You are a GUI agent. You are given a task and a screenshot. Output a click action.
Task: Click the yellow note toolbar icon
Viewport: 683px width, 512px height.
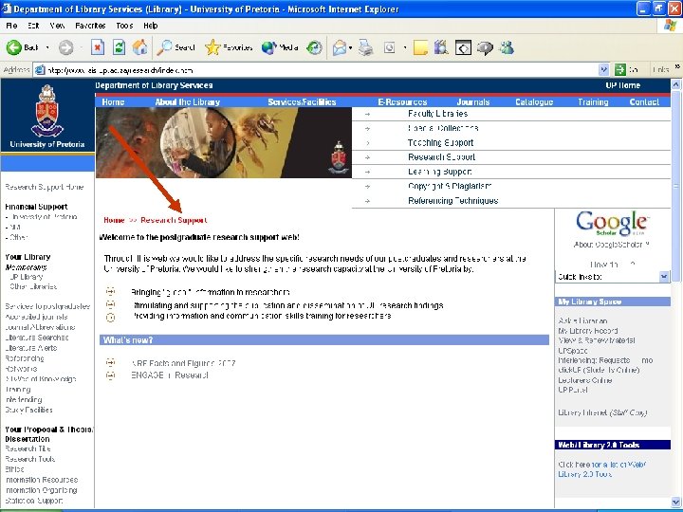420,47
